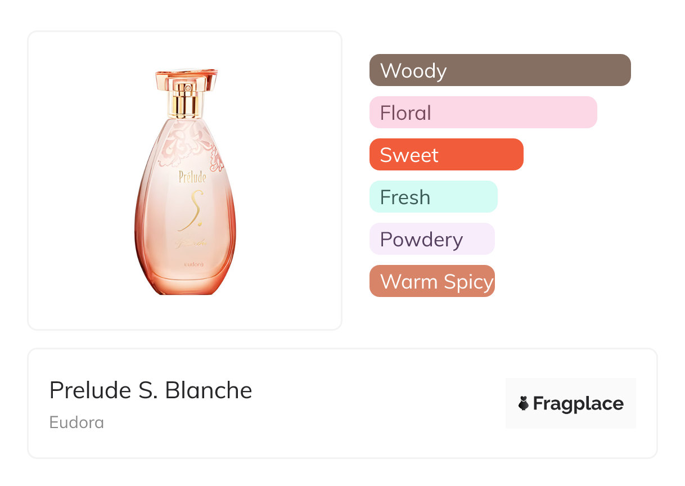The image size is (685, 486).
Task: Select the Warm Spicy accord bar
Action: tap(431, 281)
